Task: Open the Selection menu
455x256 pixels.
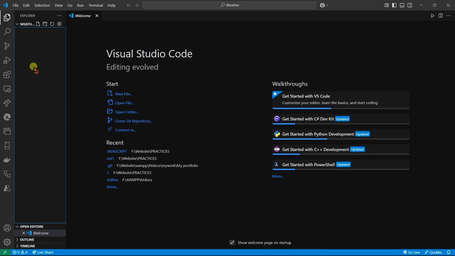Action: tap(42, 5)
